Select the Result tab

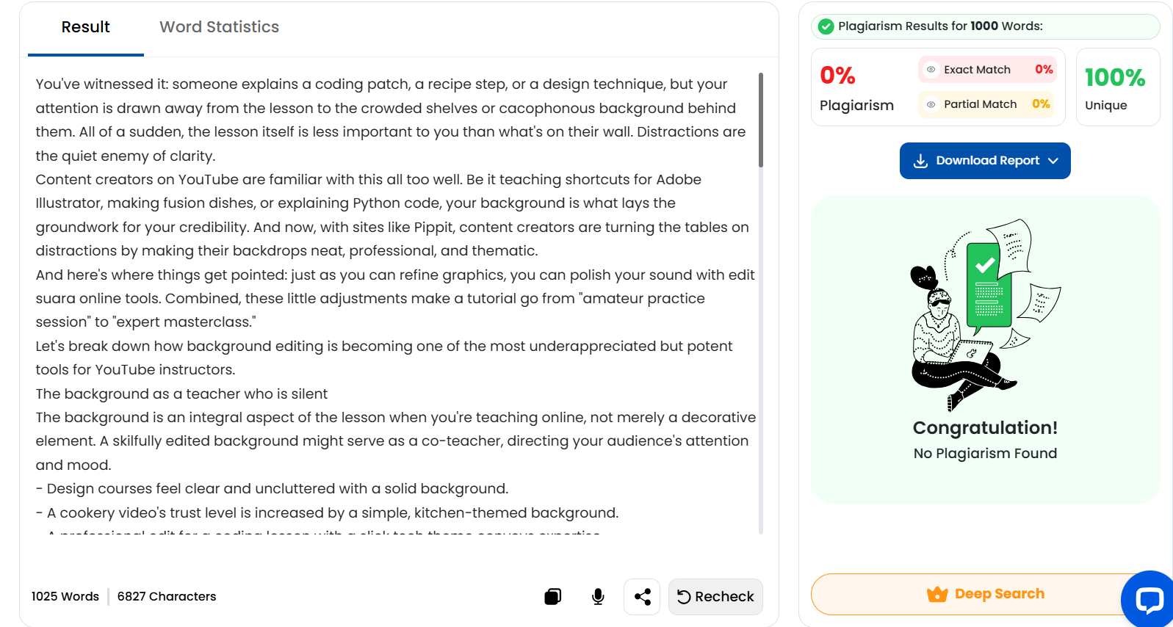click(x=85, y=27)
